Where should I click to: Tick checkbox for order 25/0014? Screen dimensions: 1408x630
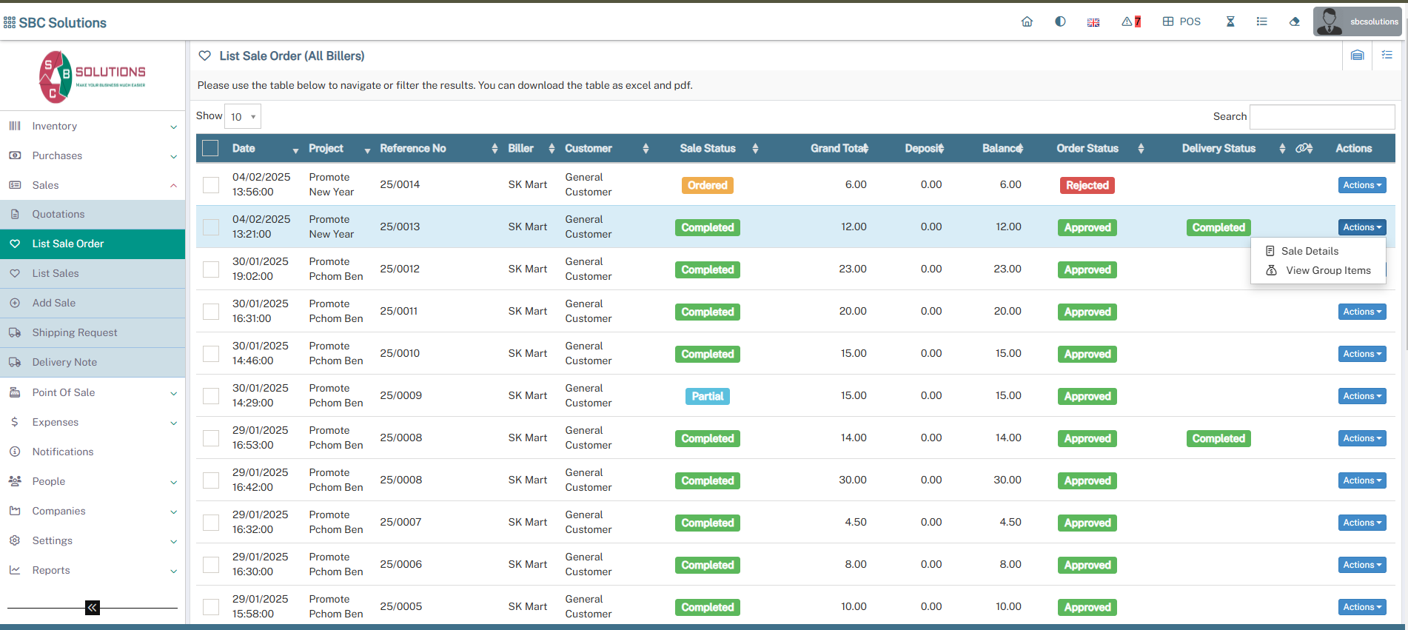click(x=211, y=185)
